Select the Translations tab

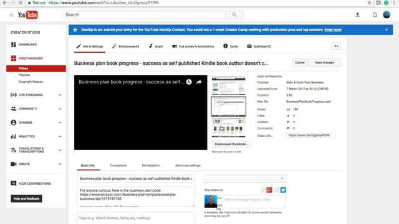coord(118,166)
